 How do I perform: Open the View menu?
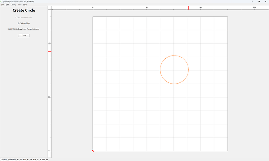(x=19, y=5)
